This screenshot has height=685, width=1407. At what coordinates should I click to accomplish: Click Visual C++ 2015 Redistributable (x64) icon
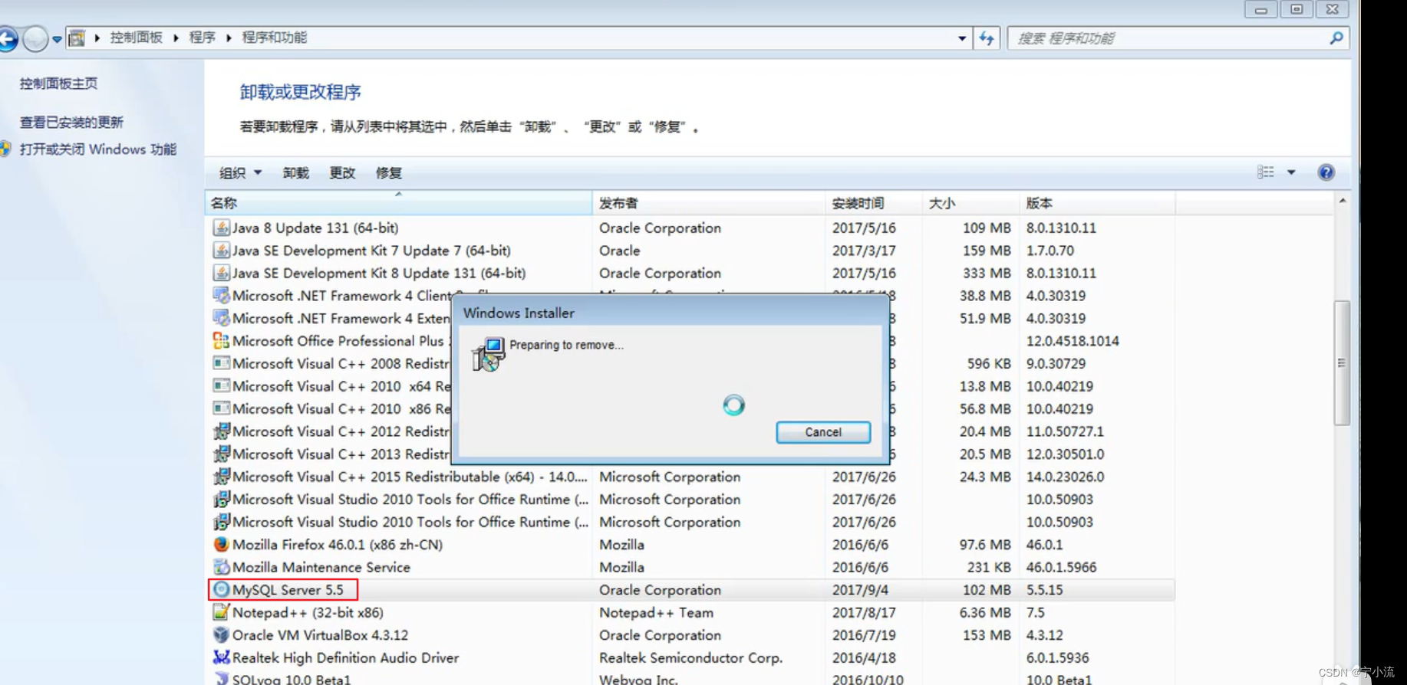pos(221,477)
